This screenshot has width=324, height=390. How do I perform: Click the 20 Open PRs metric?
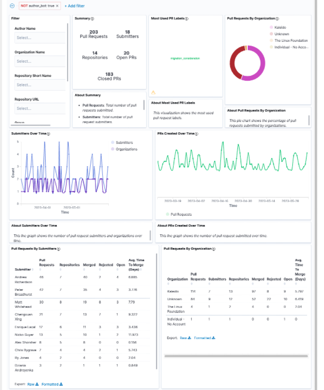pyautogui.click(x=126, y=55)
